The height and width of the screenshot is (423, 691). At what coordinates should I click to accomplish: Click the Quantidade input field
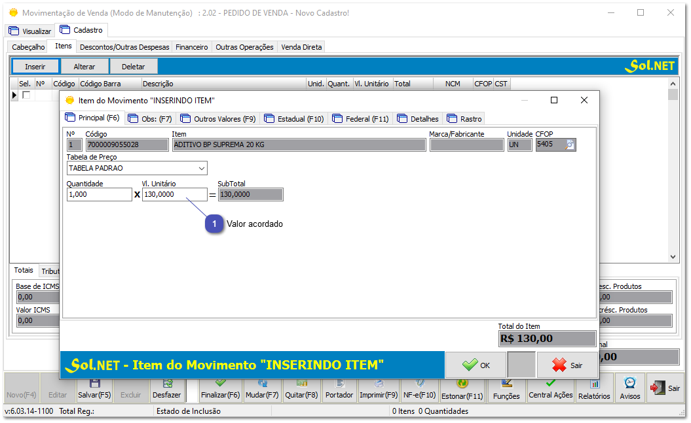coord(99,195)
